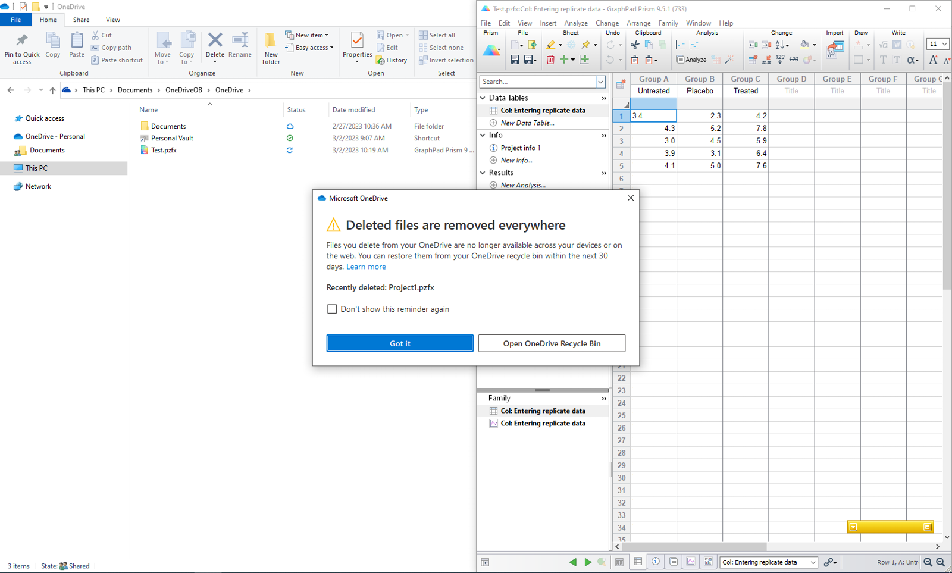Image resolution: width=952 pixels, height=573 pixels.
Task: Click the New folder icon in Explorer
Action: click(271, 40)
